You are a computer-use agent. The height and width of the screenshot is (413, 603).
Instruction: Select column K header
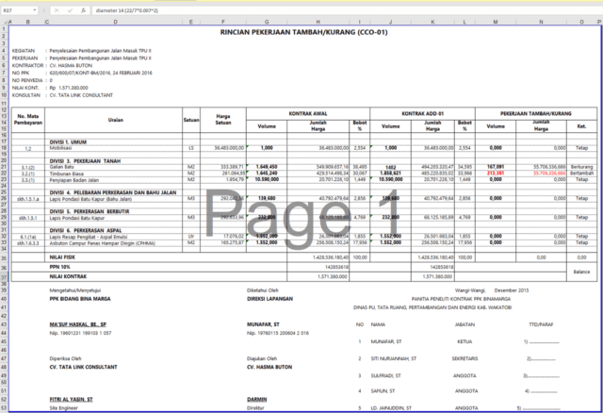coord(432,19)
